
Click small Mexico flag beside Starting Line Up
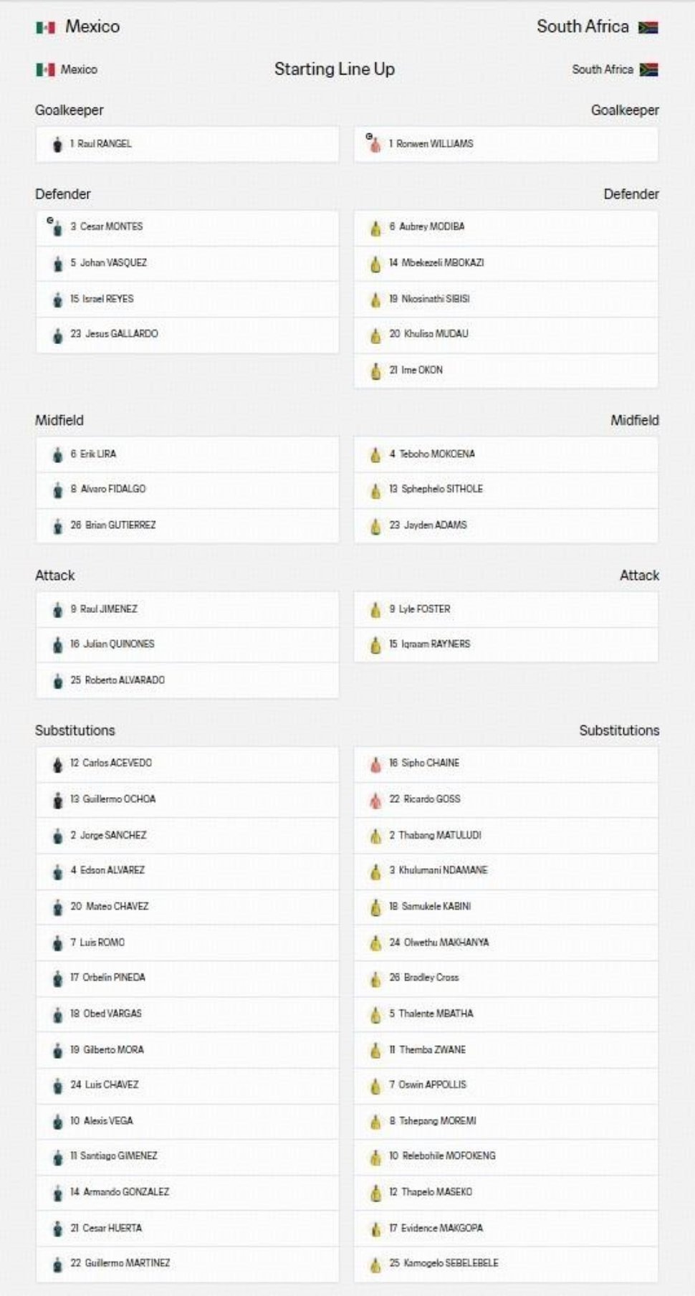click(45, 70)
